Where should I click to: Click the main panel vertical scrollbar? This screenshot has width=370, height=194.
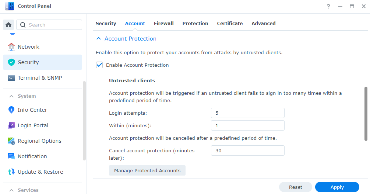(x=366, y=114)
